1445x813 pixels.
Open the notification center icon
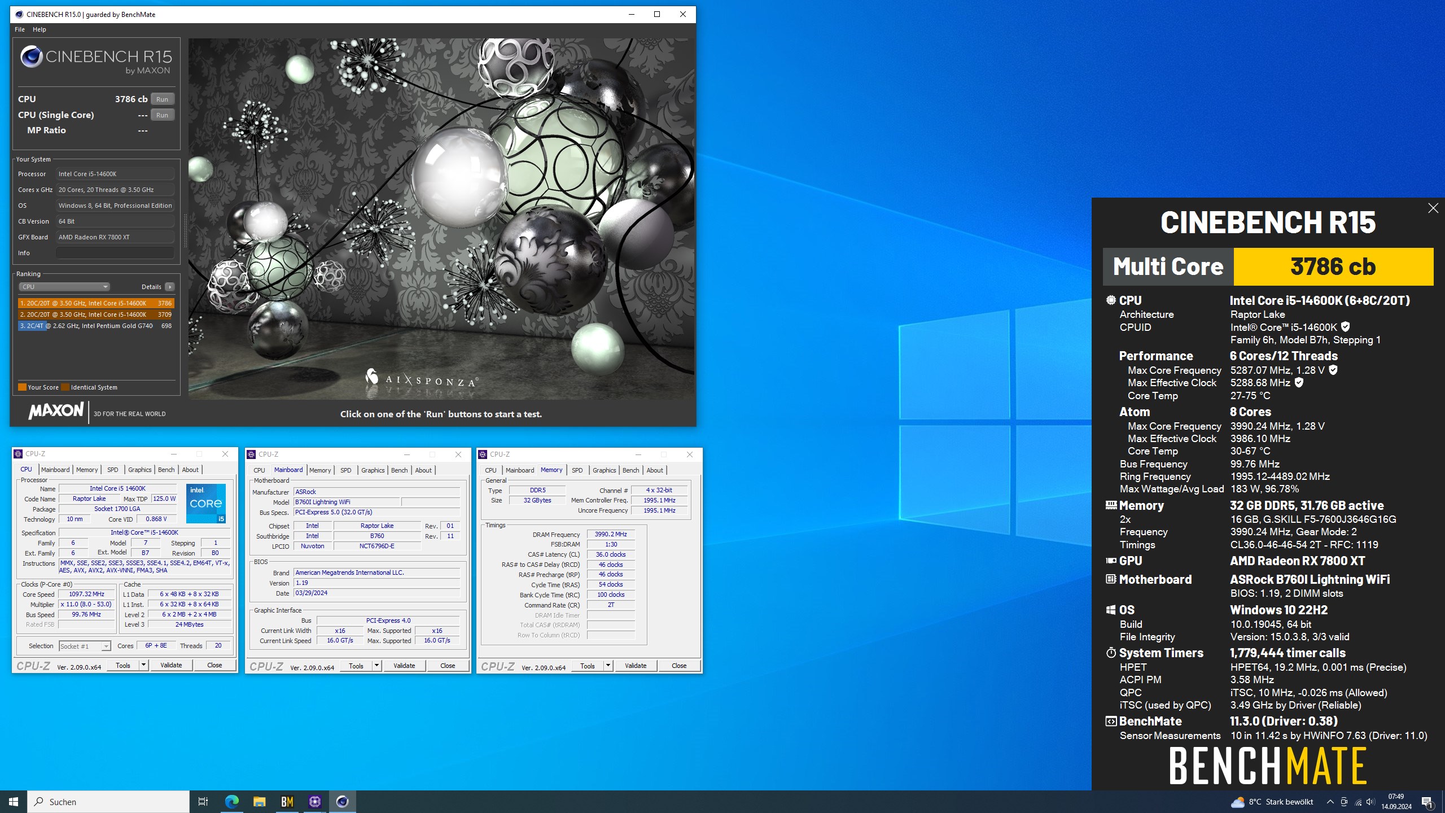coord(1428,801)
